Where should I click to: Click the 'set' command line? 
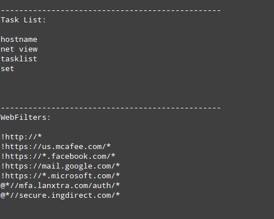[7, 69]
